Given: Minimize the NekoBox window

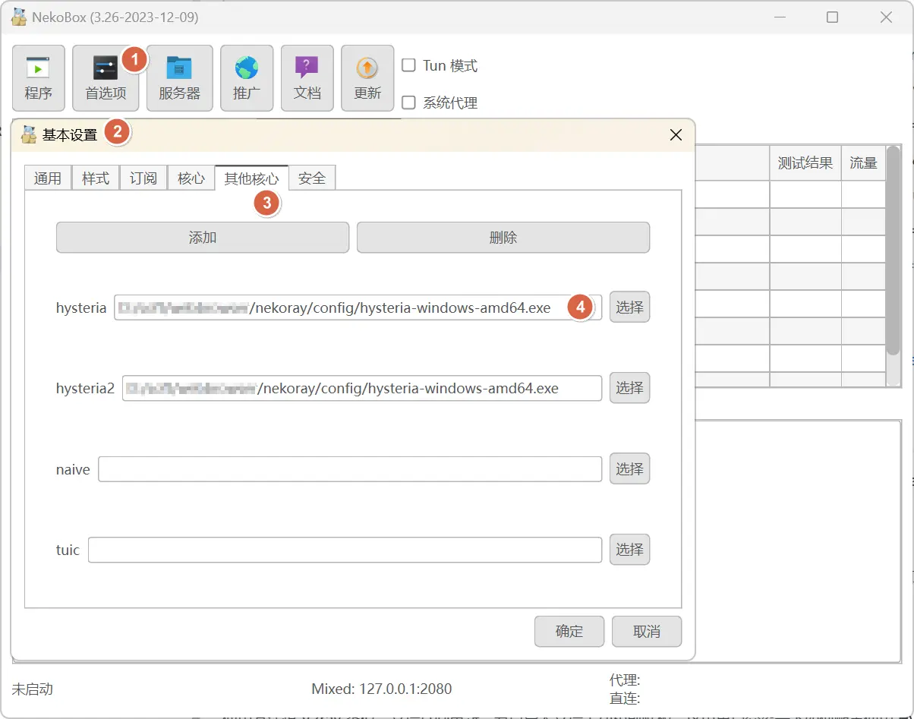Looking at the screenshot, I should [780, 17].
